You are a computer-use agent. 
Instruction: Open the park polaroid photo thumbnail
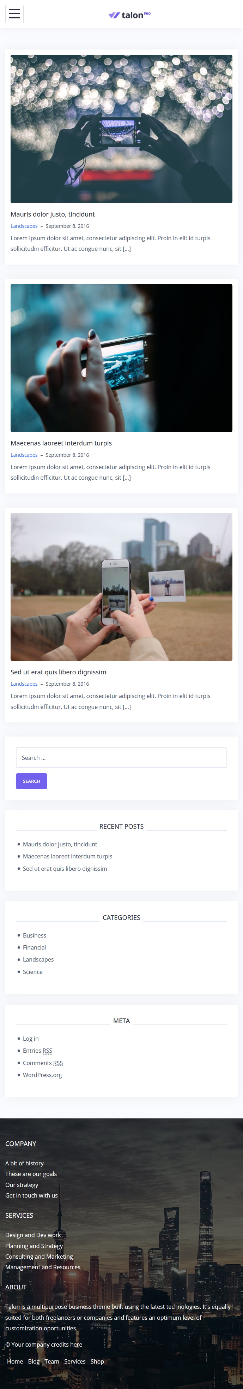pos(121,587)
